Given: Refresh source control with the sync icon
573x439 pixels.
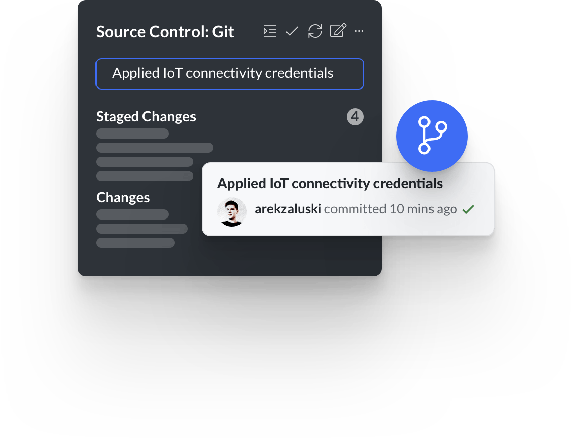Looking at the screenshot, I should pos(315,31).
